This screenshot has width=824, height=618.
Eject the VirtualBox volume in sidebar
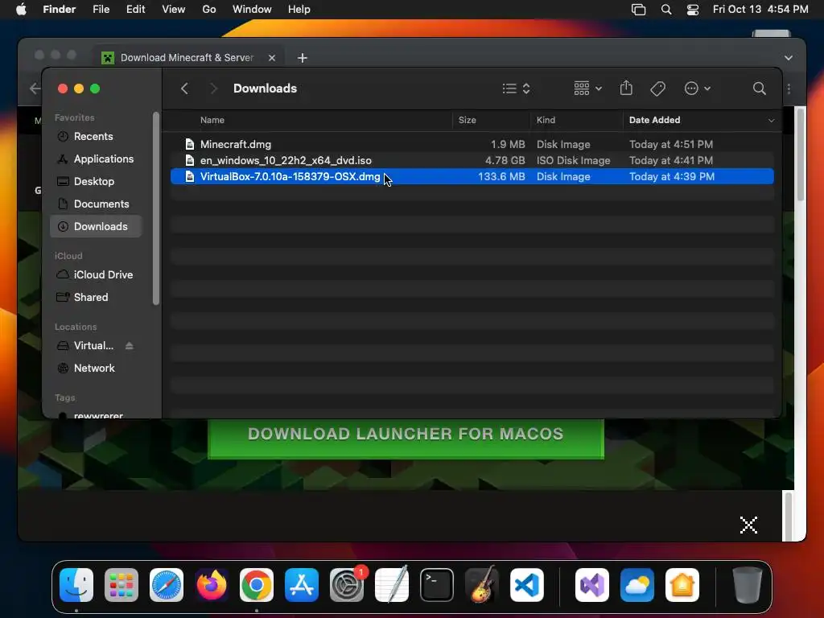pos(130,346)
